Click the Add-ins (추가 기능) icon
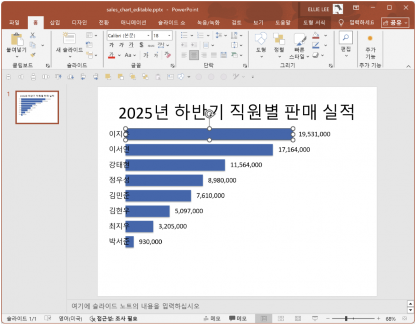The height and width of the screenshot is (325, 416). coord(370,39)
